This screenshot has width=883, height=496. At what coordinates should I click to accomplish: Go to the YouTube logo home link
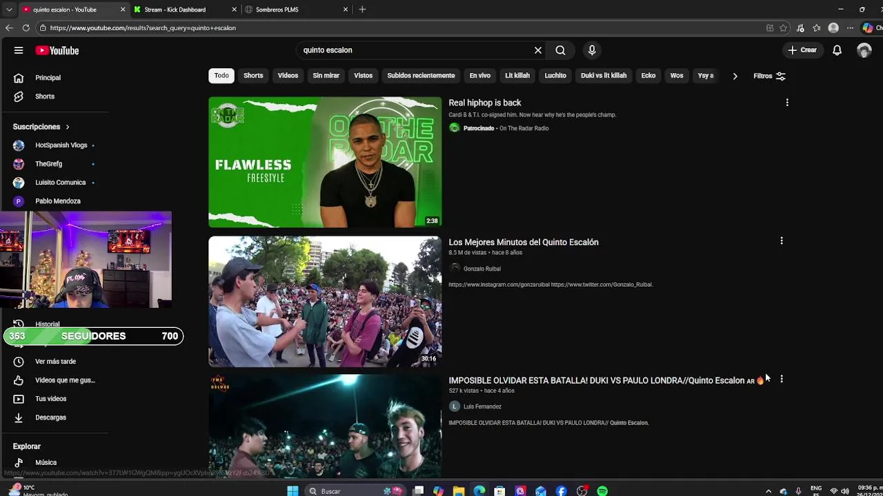click(57, 50)
